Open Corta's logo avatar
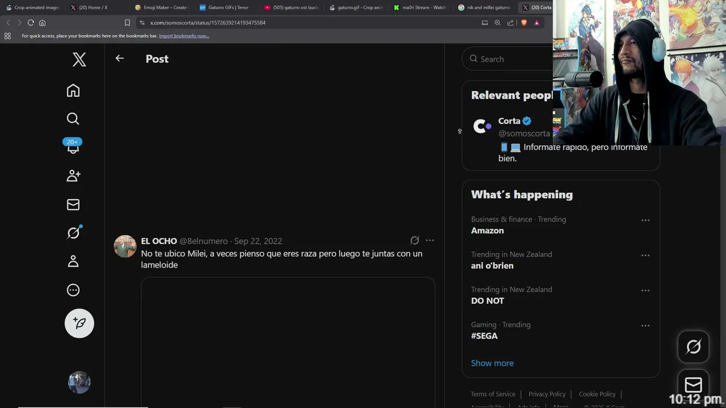The image size is (726, 408). (483, 126)
